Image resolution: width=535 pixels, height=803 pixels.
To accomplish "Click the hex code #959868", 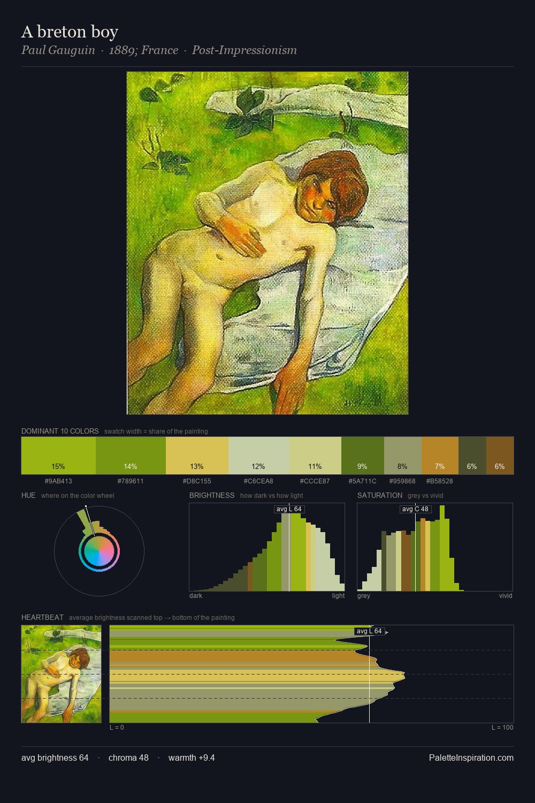I will (402, 481).
